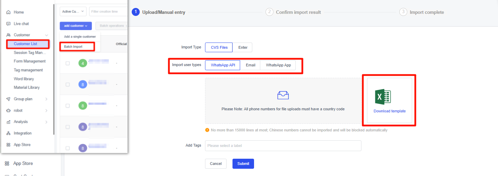Click the Cancel button
The height and width of the screenshot is (176, 498).
tap(215, 164)
